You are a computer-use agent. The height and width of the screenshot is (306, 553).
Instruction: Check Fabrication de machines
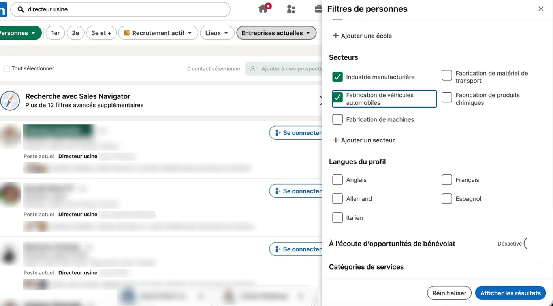pos(337,119)
